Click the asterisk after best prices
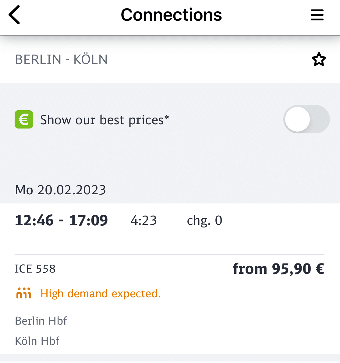 (167, 117)
